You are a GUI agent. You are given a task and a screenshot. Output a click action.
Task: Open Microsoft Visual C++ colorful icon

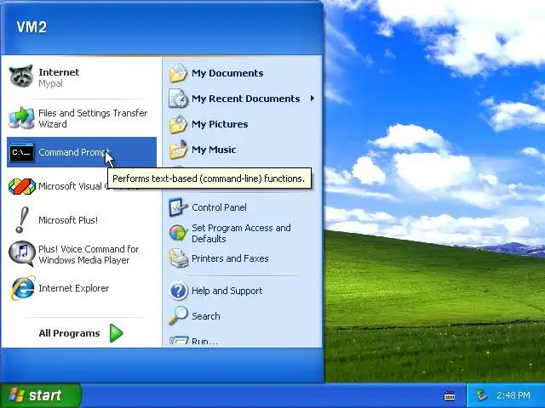pyautogui.click(x=21, y=186)
